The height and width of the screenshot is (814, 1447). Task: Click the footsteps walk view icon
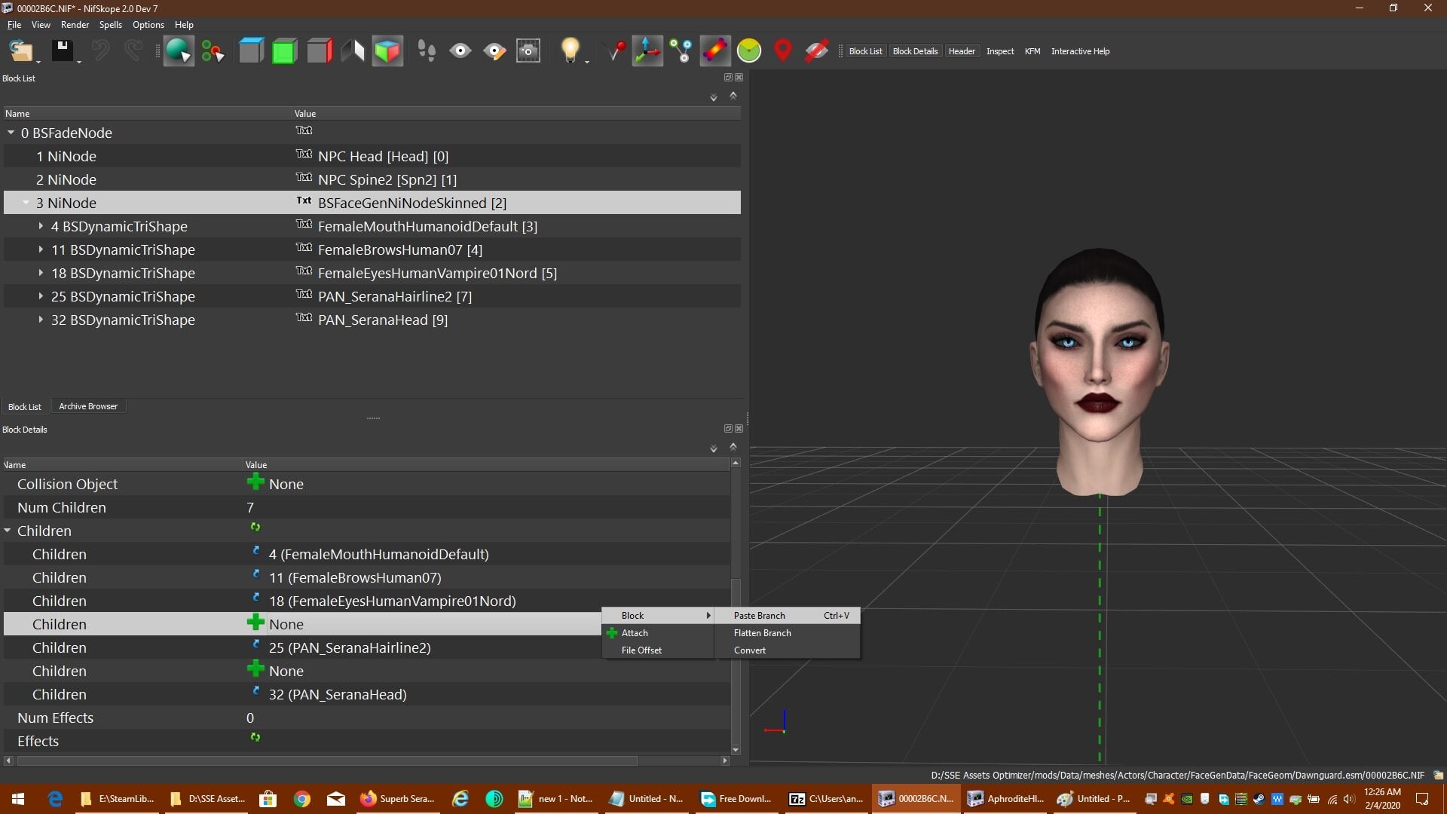tap(427, 51)
